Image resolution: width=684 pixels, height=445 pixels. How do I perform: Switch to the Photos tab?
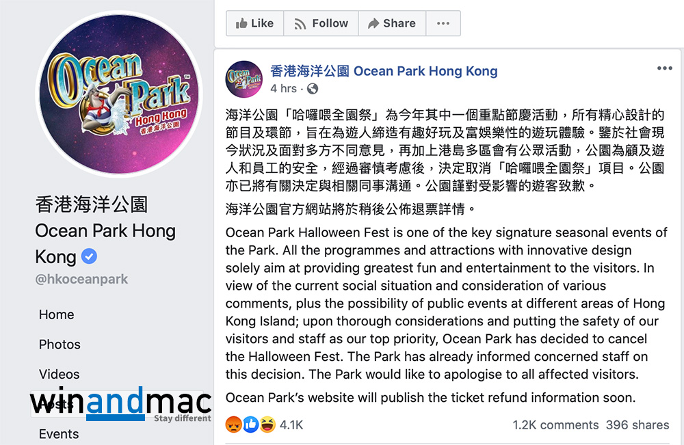pos(60,345)
